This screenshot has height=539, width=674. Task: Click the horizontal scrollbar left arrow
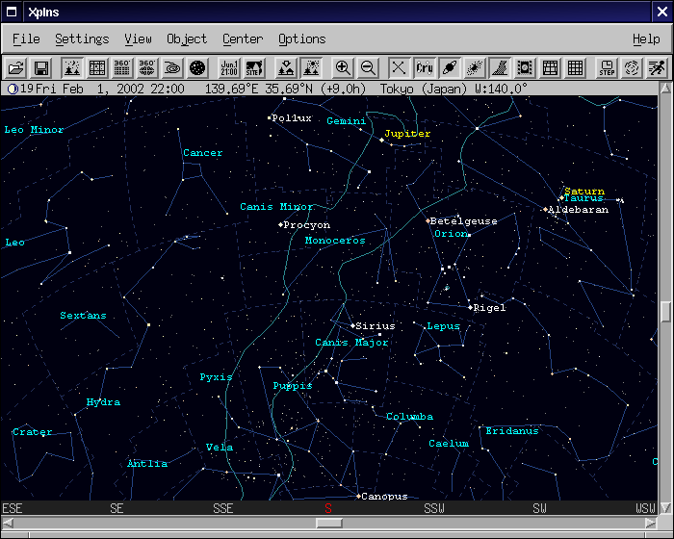coord(8,523)
